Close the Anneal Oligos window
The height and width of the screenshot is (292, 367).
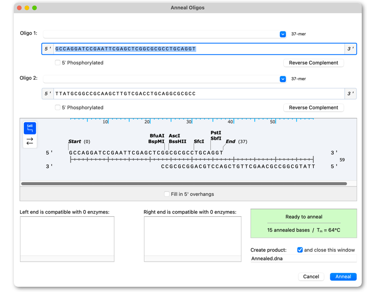point(20,8)
